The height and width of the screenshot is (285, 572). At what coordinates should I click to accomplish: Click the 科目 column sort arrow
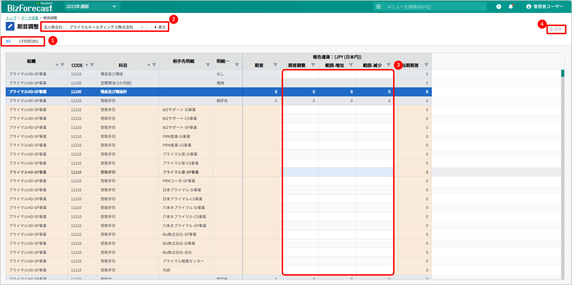(x=149, y=65)
